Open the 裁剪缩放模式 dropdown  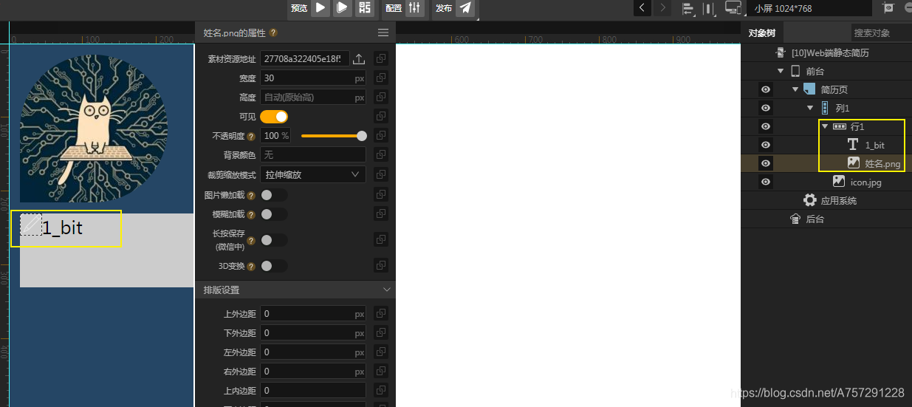click(x=313, y=174)
